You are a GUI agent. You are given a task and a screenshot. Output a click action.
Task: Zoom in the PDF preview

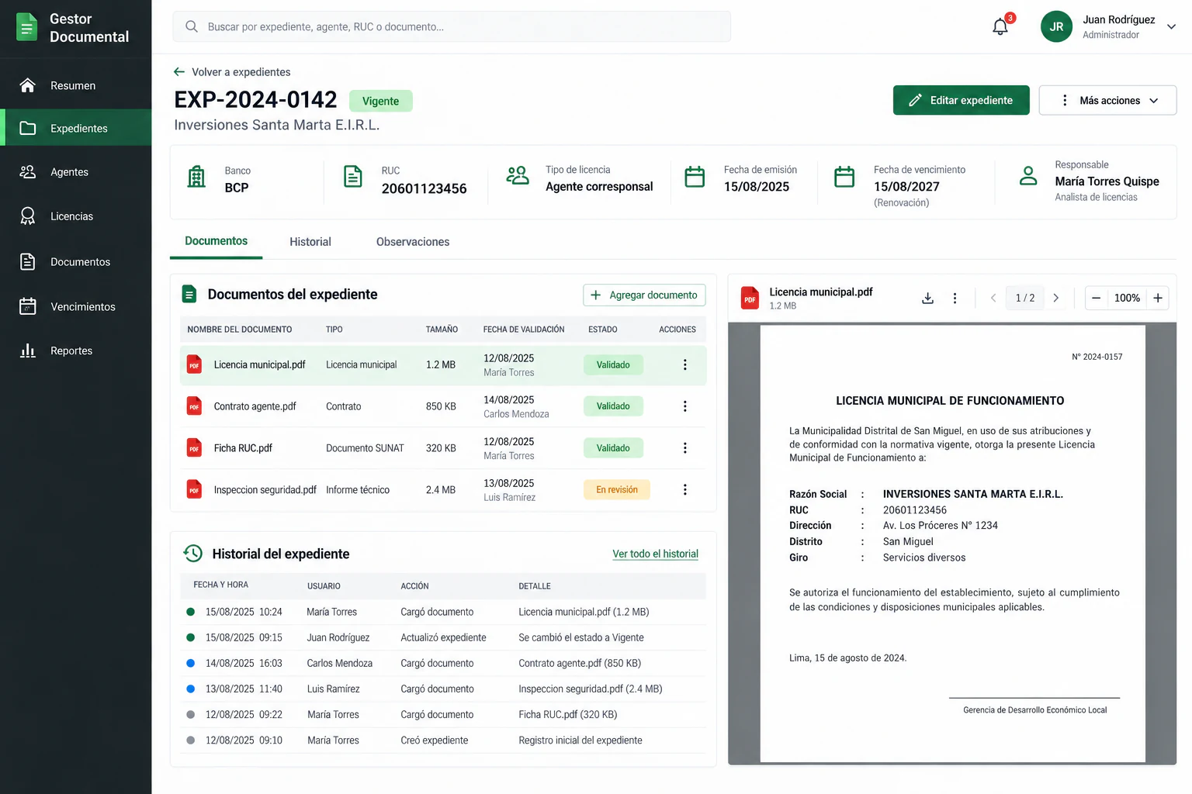pos(1158,298)
